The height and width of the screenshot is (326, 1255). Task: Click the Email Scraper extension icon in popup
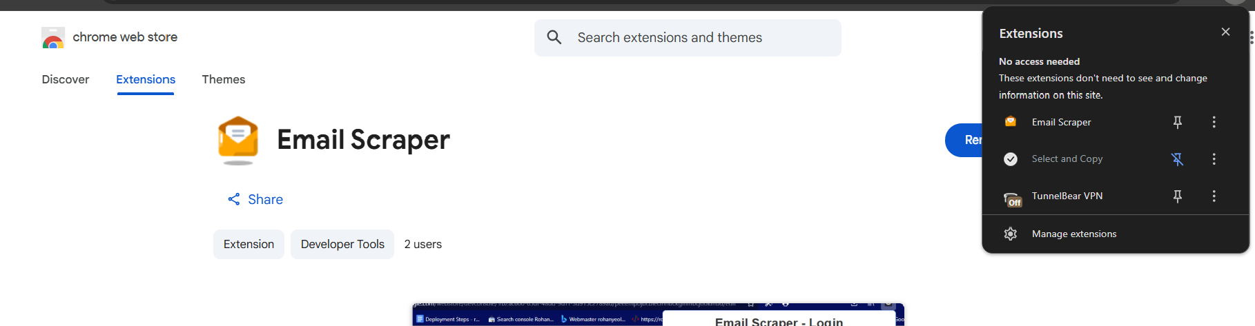pyautogui.click(x=1011, y=122)
